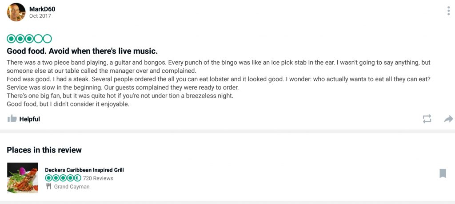The width and height of the screenshot is (455, 204).
Task: Open Deckers Caribbean Inspired Grill link
Action: 84,170
